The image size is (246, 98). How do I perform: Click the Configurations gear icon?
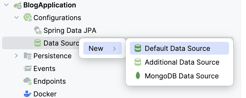click(x=28, y=17)
